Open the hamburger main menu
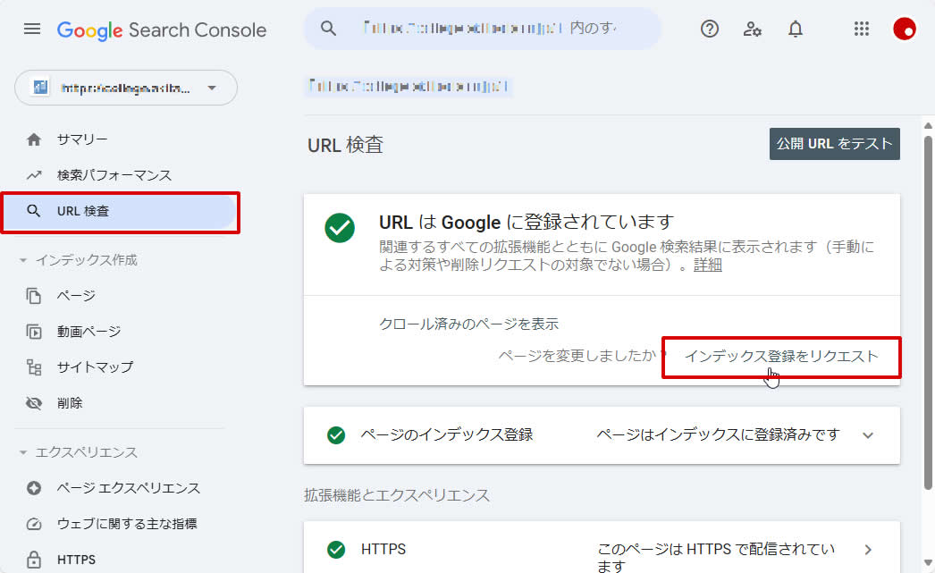Screen dimensions: 935x573 [x=32, y=29]
